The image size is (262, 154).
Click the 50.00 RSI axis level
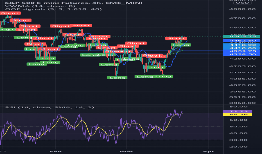[x=238, y=127]
